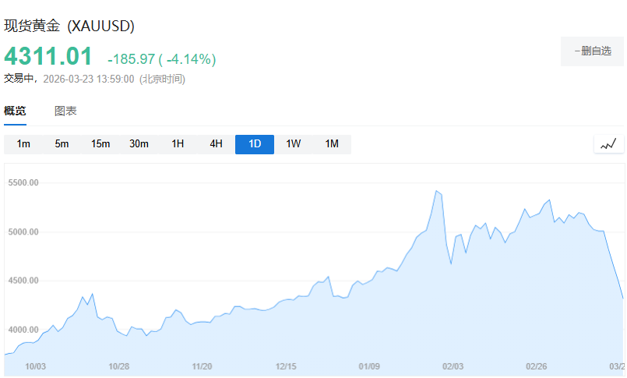This screenshot has height=378, width=627.
Task: Set chart to 4H interval
Action: pos(216,144)
